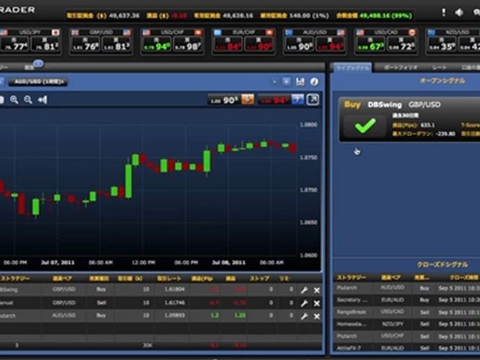
Task: Pop out chart with the arrow box icon
Action: [x=313, y=99]
